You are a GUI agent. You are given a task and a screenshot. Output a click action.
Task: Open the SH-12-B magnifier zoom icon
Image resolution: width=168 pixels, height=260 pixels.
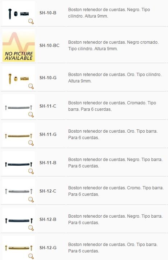(31, 228)
